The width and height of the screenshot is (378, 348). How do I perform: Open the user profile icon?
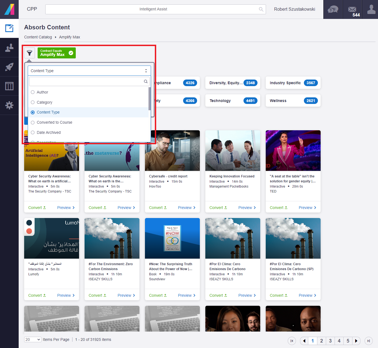371,9
